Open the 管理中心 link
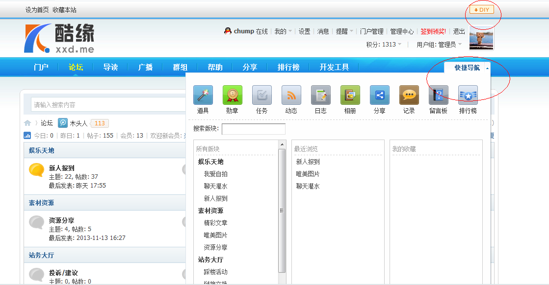Image resolution: width=549 pixels, height=285 pixels. [402, 31]
